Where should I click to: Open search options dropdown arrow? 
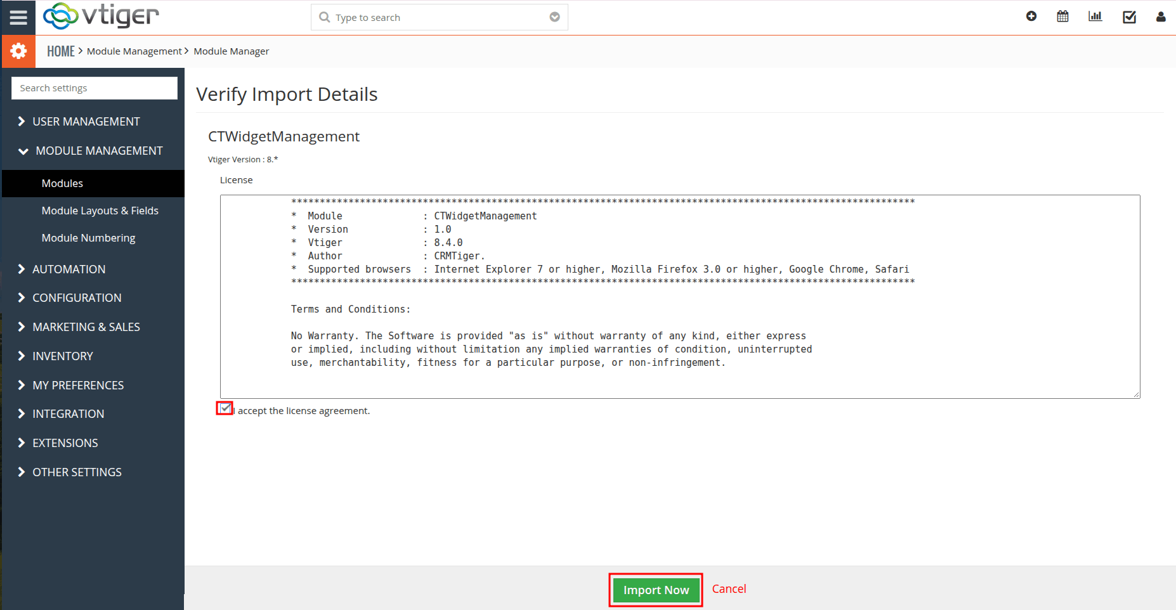click(554, 17)
